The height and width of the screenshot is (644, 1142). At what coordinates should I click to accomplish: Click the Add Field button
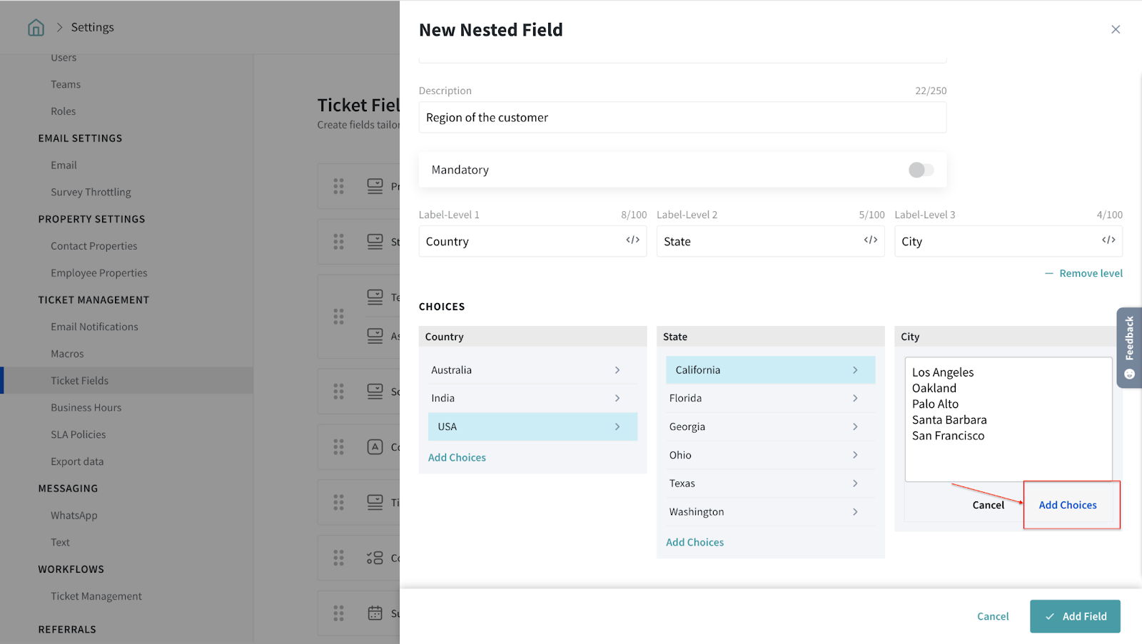click(1075, 616)
